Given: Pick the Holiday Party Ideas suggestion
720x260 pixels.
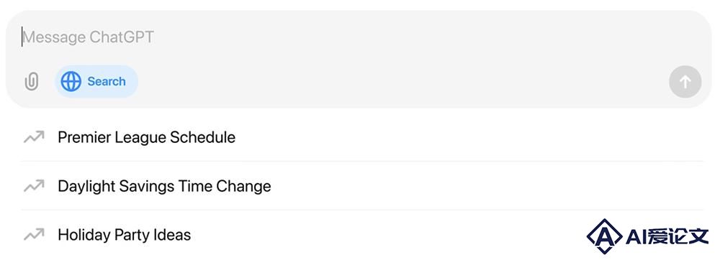Looking at the screenshot, I should point(362,235).
